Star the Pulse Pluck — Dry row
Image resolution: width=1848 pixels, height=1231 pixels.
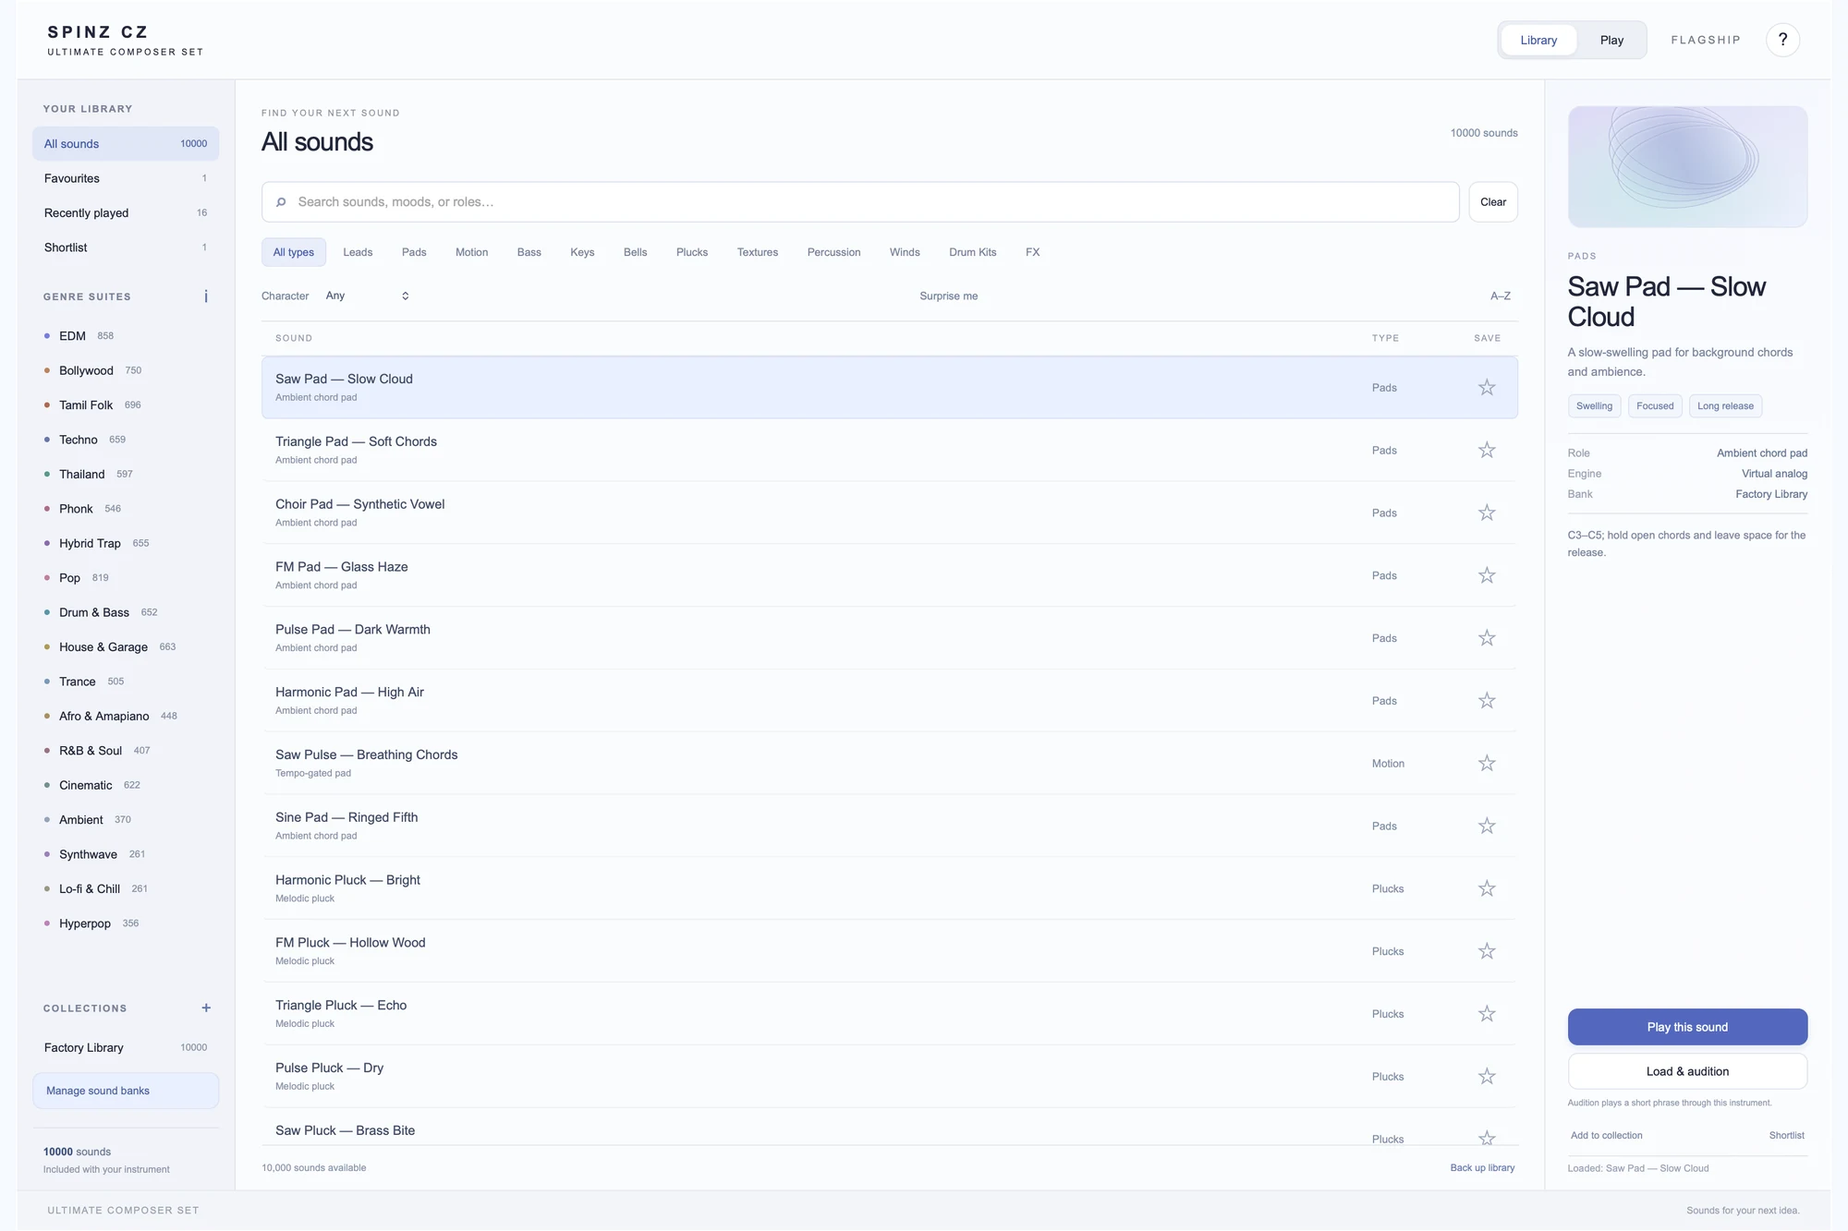(x=1486, y=1077)
